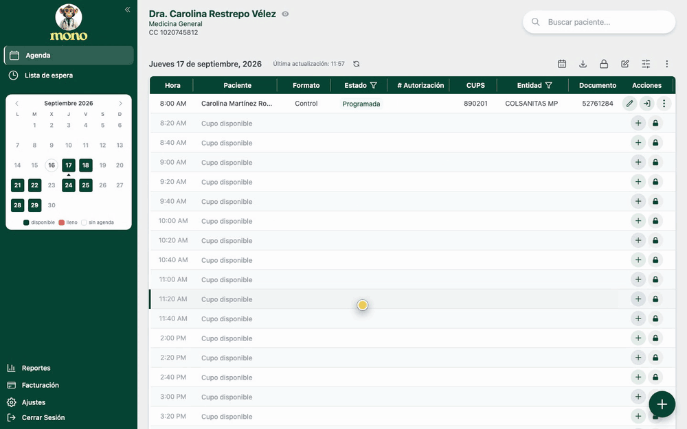Open the calendar view toolbar icon
687x429 pixels.
point(562,64)
